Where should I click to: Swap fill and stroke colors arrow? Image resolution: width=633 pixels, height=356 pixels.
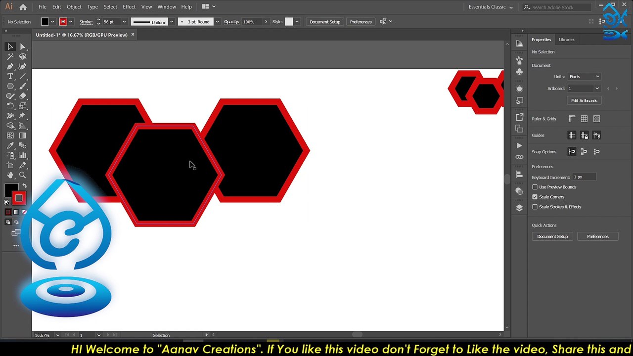24,185
